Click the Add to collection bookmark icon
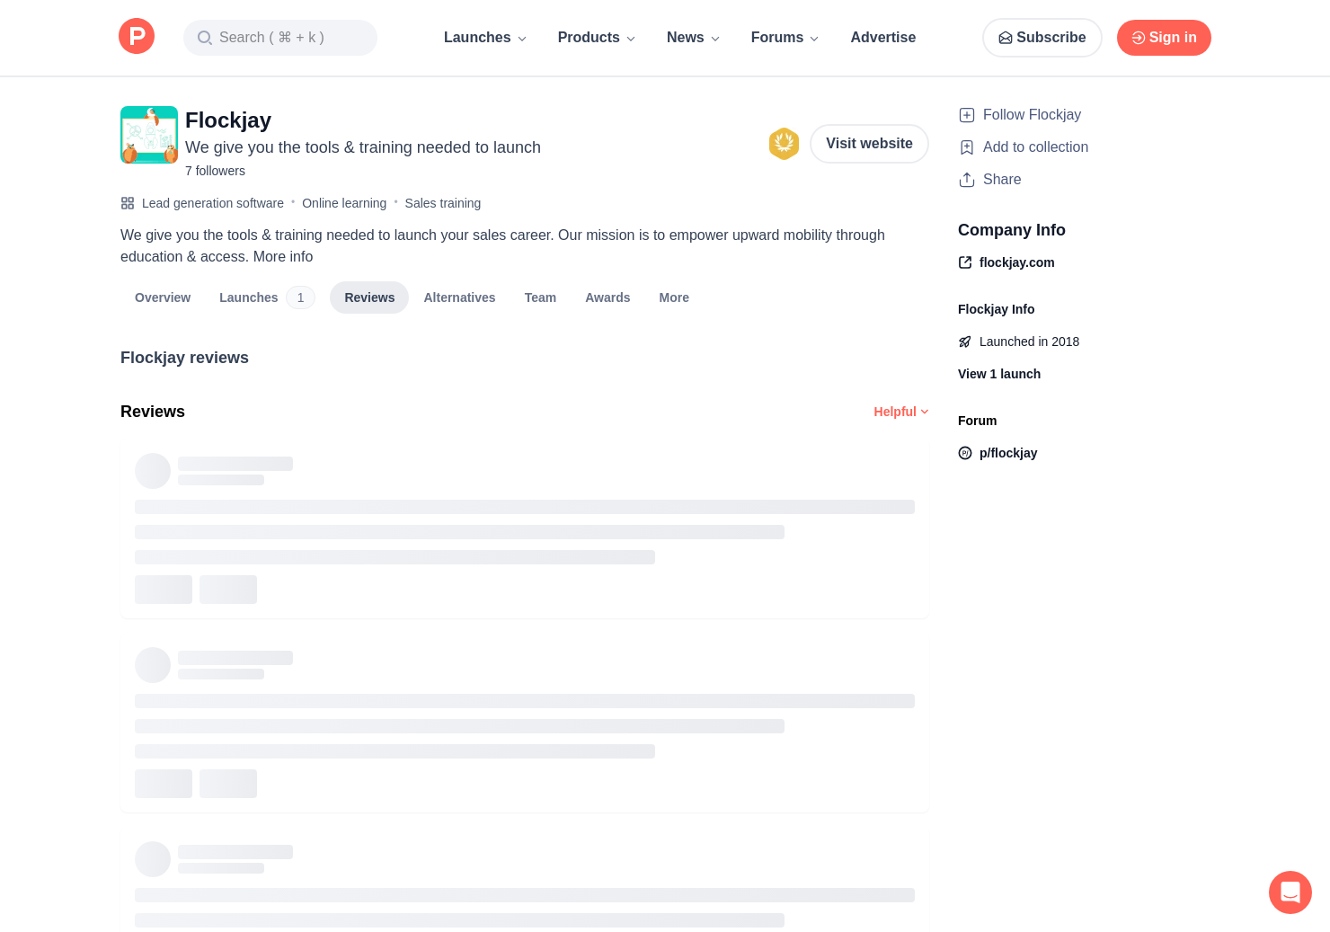1330x932 pixels. point(967,147)
